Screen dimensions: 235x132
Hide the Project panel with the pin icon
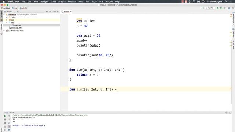click(58, 11)
